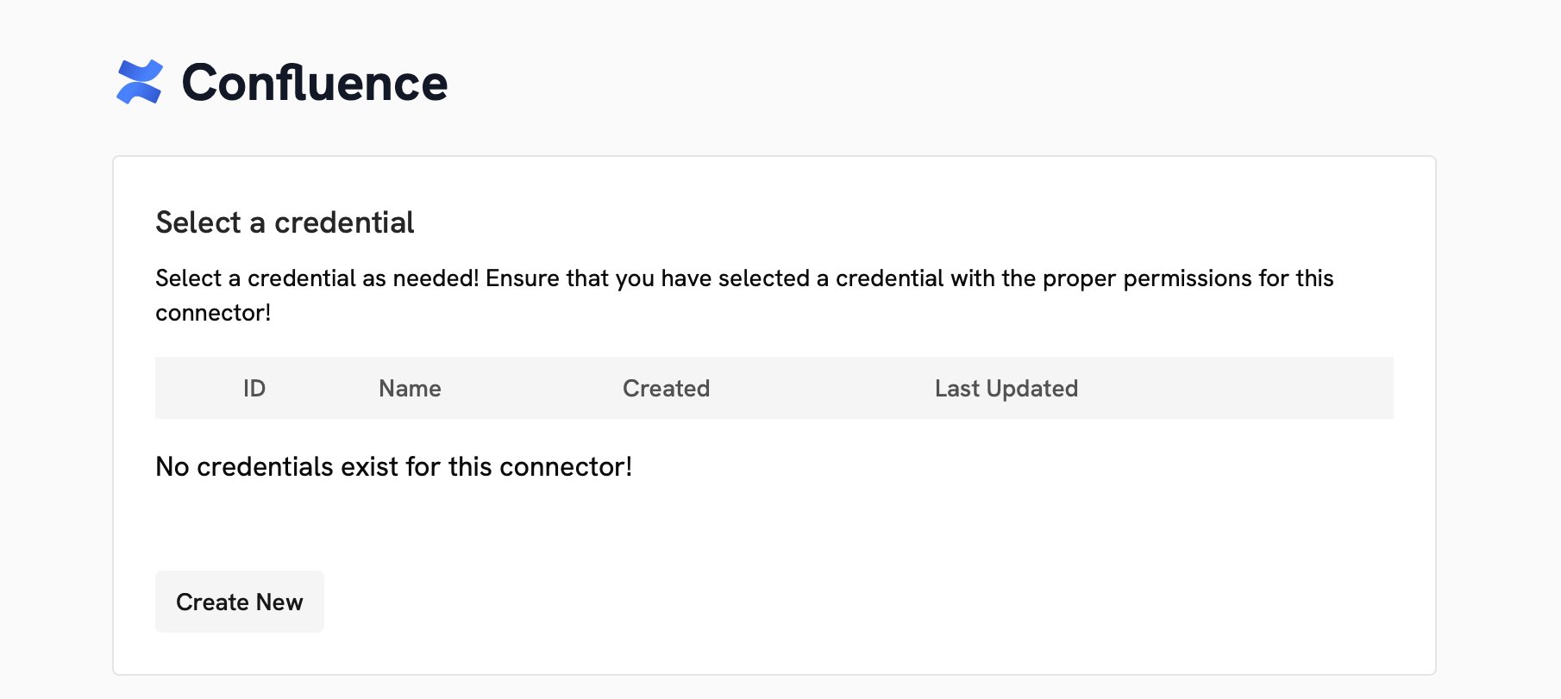
Task: Sort by the Last Updated column header
Action: pos(1006,388)
